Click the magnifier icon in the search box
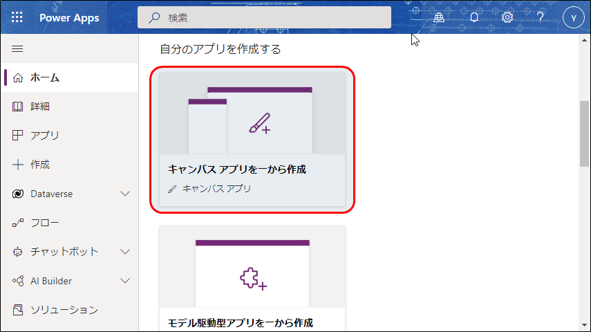This screenshot has height=332, width=591. (154, 17)
